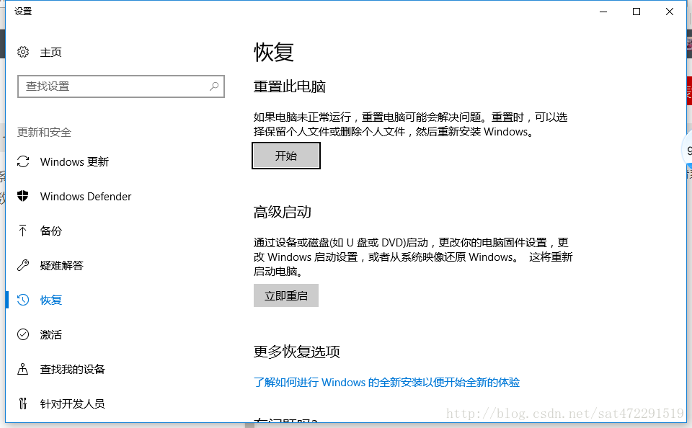Viewport: 692px width, 428px height.
Task: Open 疑难解答 troubleshoot page
Action: [62, 265]
